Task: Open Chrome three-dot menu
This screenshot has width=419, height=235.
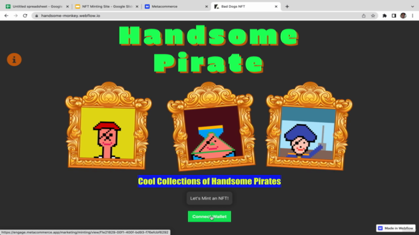Action: click(x=412, y=16)
